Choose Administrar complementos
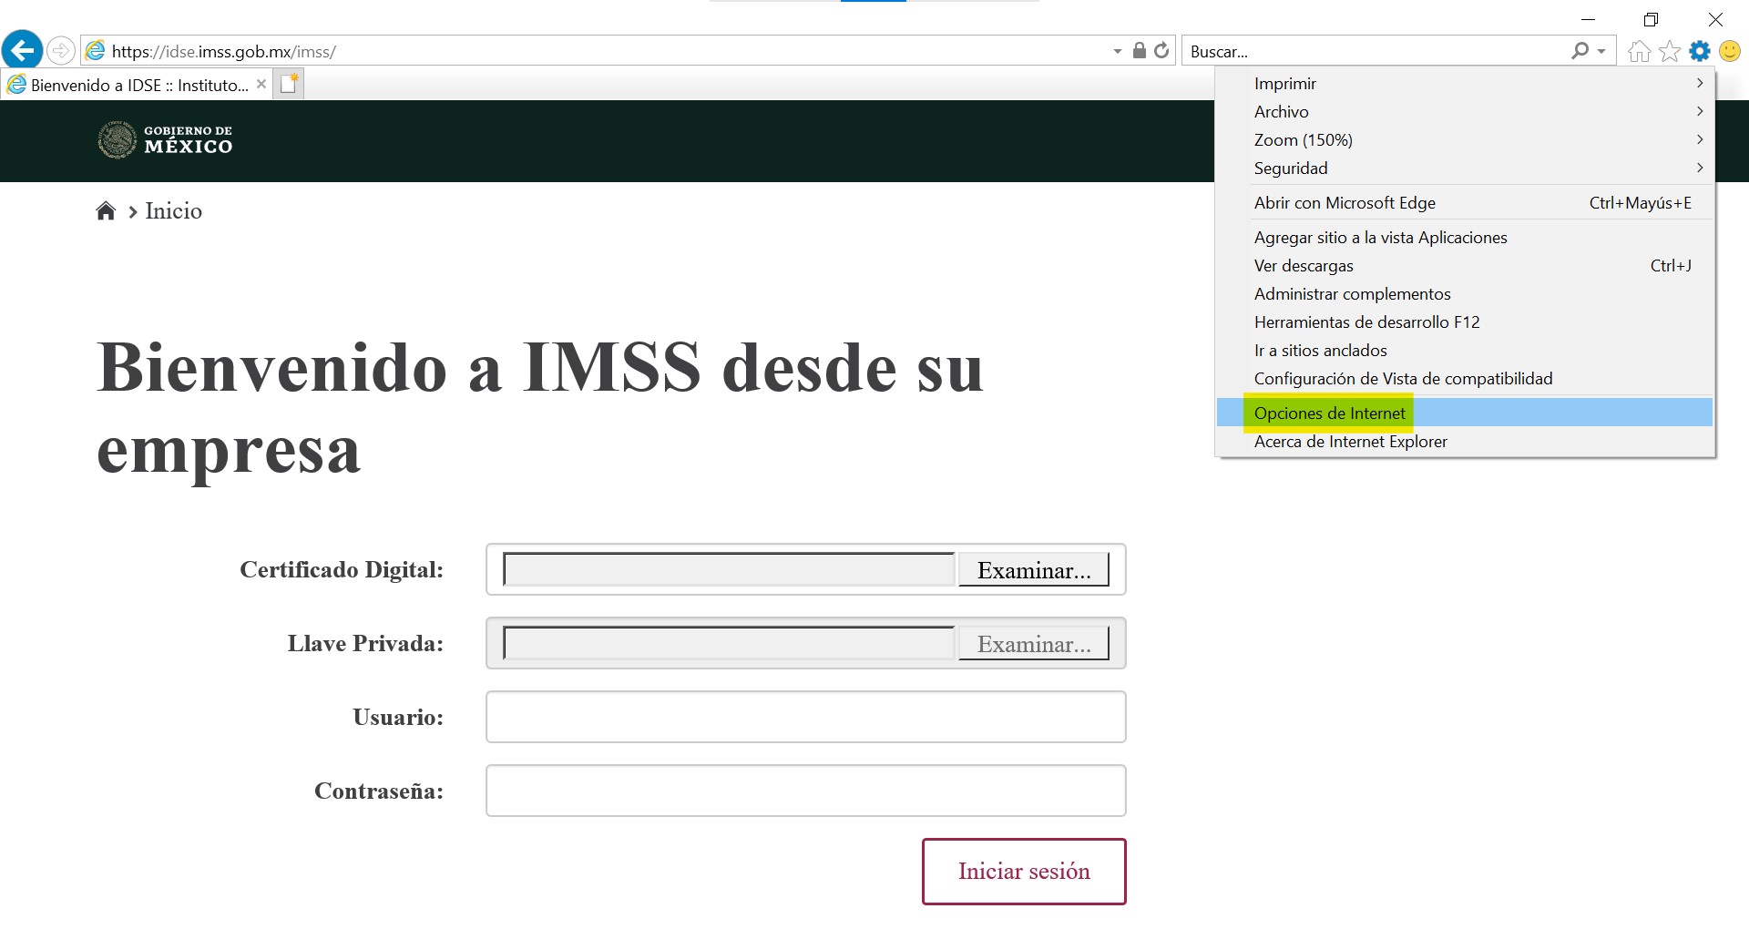This screenshot has width=1749, height=929. pyautogui.click(x=1465, y=293)
